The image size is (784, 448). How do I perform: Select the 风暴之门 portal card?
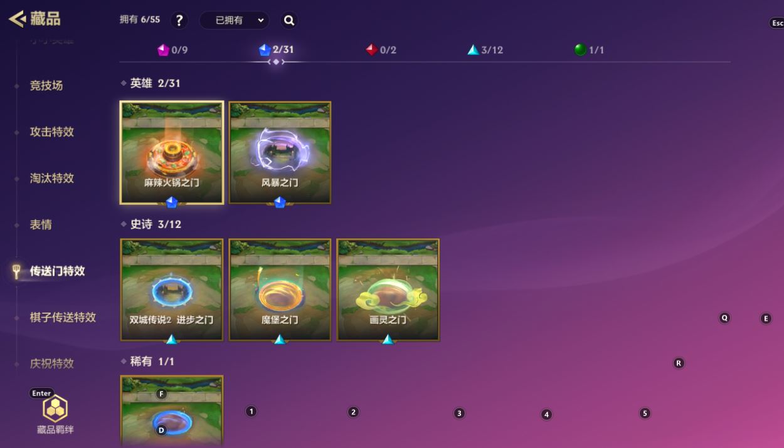280,153
